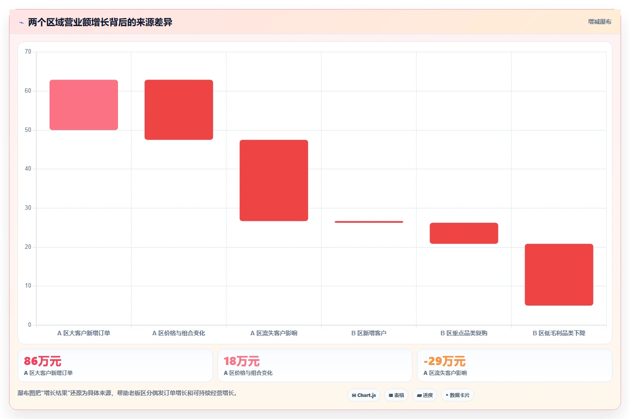Click the A区流失客户影响 waterfall bar
Image resolution: width=630 pixels, height=419 pixels.
(x=274, y=180)
